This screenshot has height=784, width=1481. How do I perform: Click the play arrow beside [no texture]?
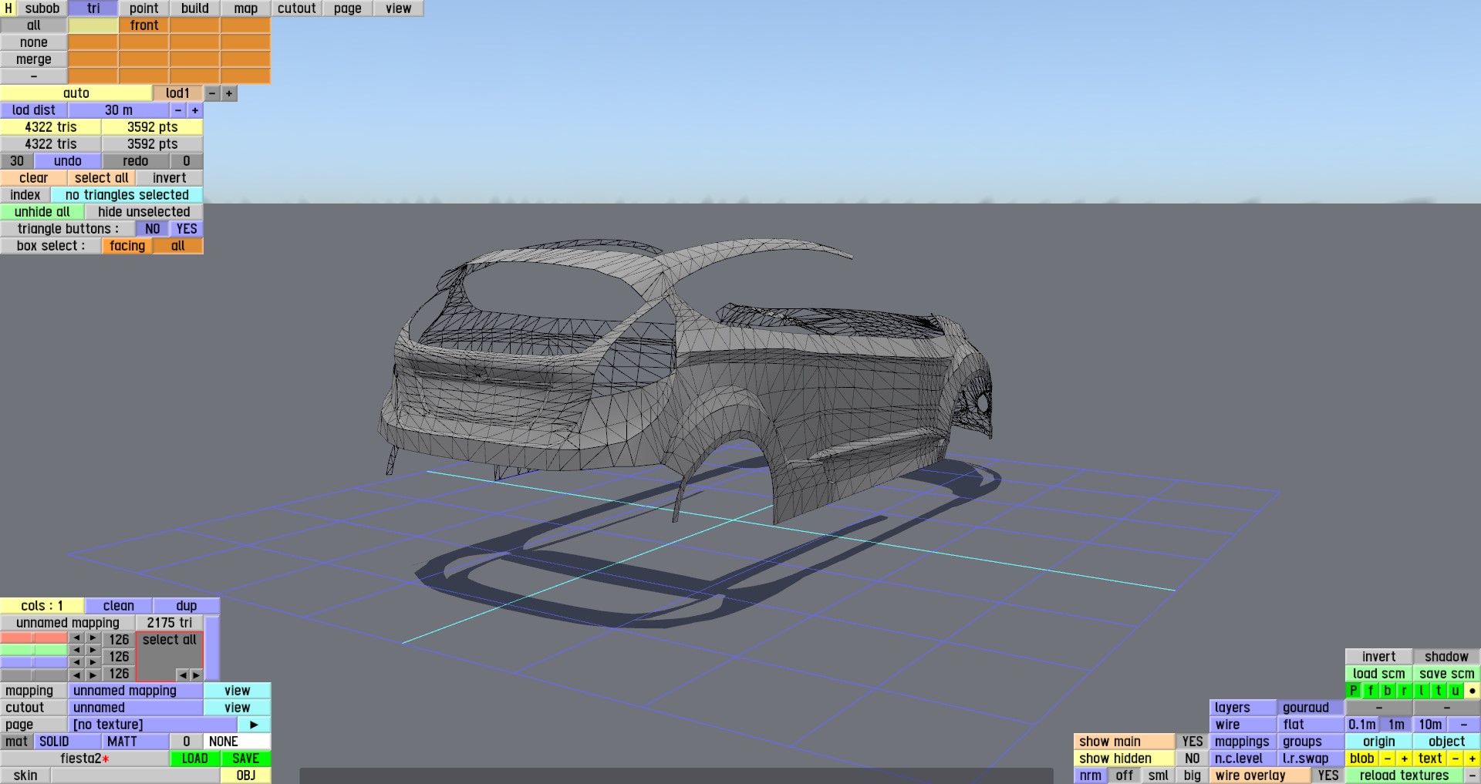click(x=255, y=725)
